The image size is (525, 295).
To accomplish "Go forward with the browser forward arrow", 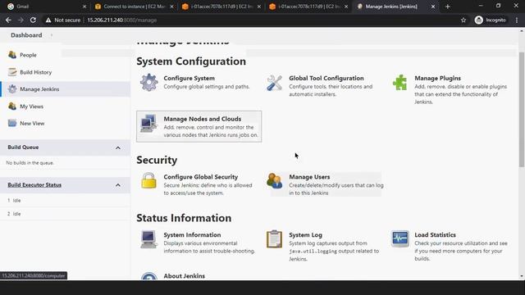I will tap(21, 20).
